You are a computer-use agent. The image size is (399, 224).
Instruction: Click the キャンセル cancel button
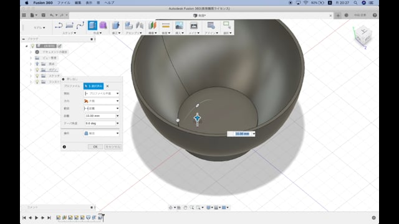point(113,147)
